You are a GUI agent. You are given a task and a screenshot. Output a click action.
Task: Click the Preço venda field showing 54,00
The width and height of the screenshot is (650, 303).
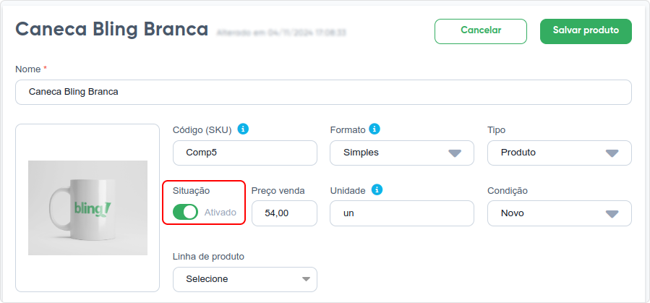(x=284, y=213)
